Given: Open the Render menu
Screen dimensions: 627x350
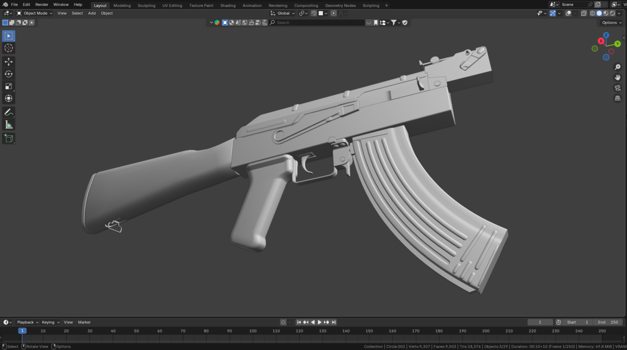Looking at the screenshot, I should tap(42, 4).
